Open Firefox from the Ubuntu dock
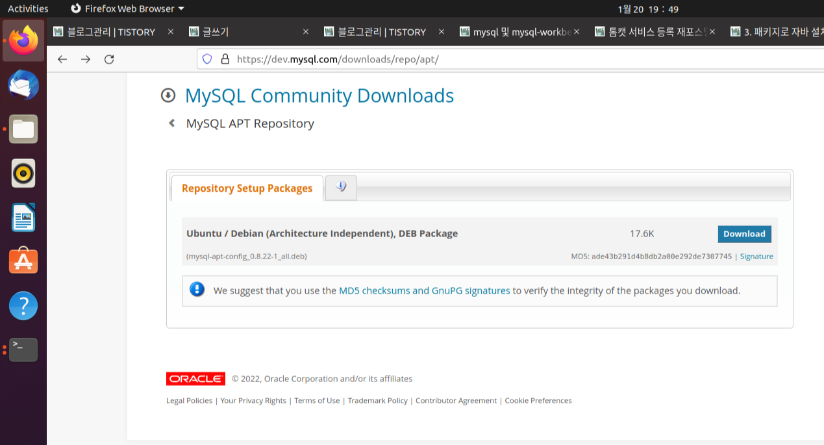The height and width of the screenshot is (445, 824). pos(23,40)
